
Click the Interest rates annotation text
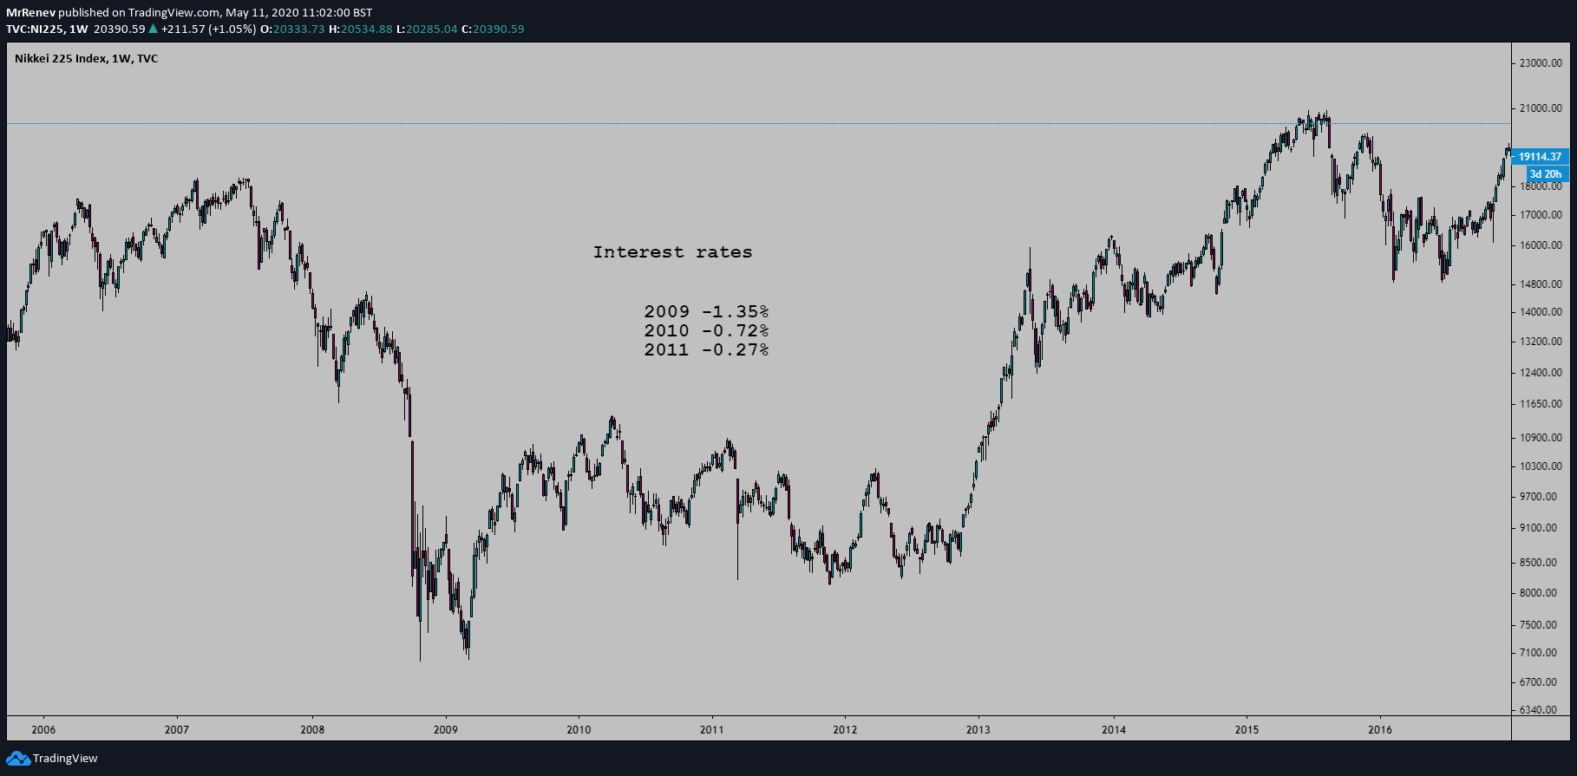point(672,252)
